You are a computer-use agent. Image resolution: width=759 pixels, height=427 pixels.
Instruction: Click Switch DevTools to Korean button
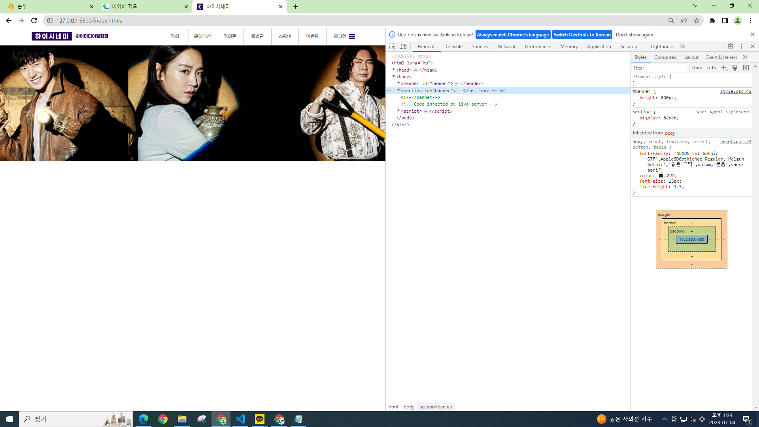pyautogui.click(x=582, y=35)
